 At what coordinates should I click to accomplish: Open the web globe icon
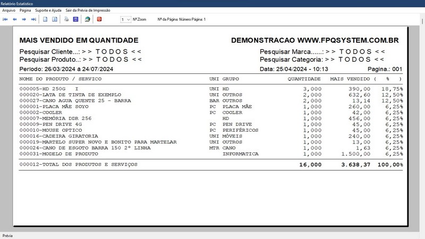coord(87,19)
